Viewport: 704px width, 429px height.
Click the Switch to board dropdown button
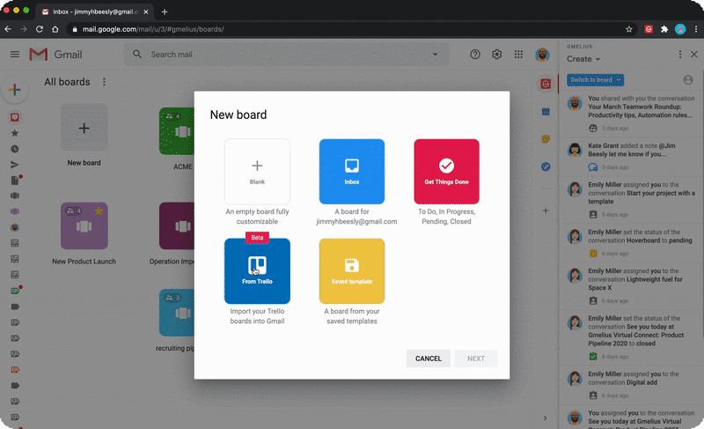[x=596, y=80]
